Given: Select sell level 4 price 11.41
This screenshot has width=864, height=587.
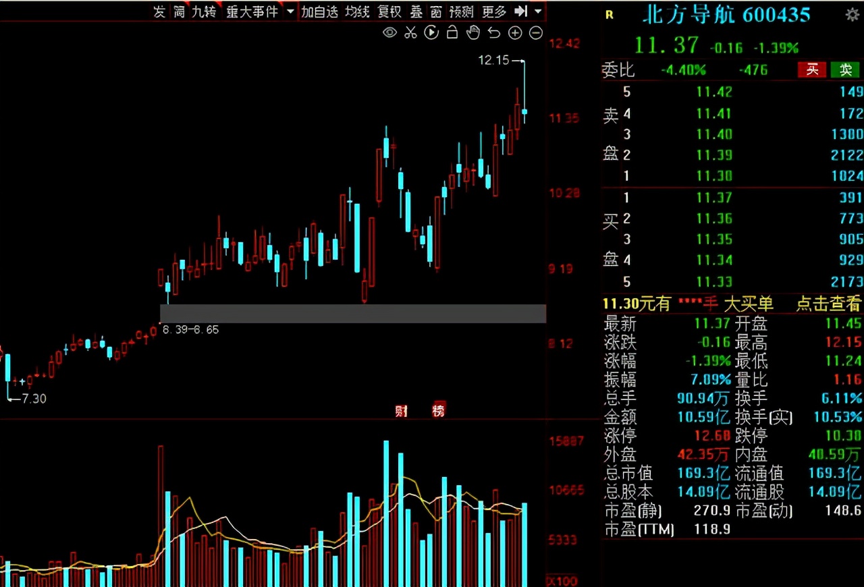Looking at the screenshot, I should coord(714,113).
